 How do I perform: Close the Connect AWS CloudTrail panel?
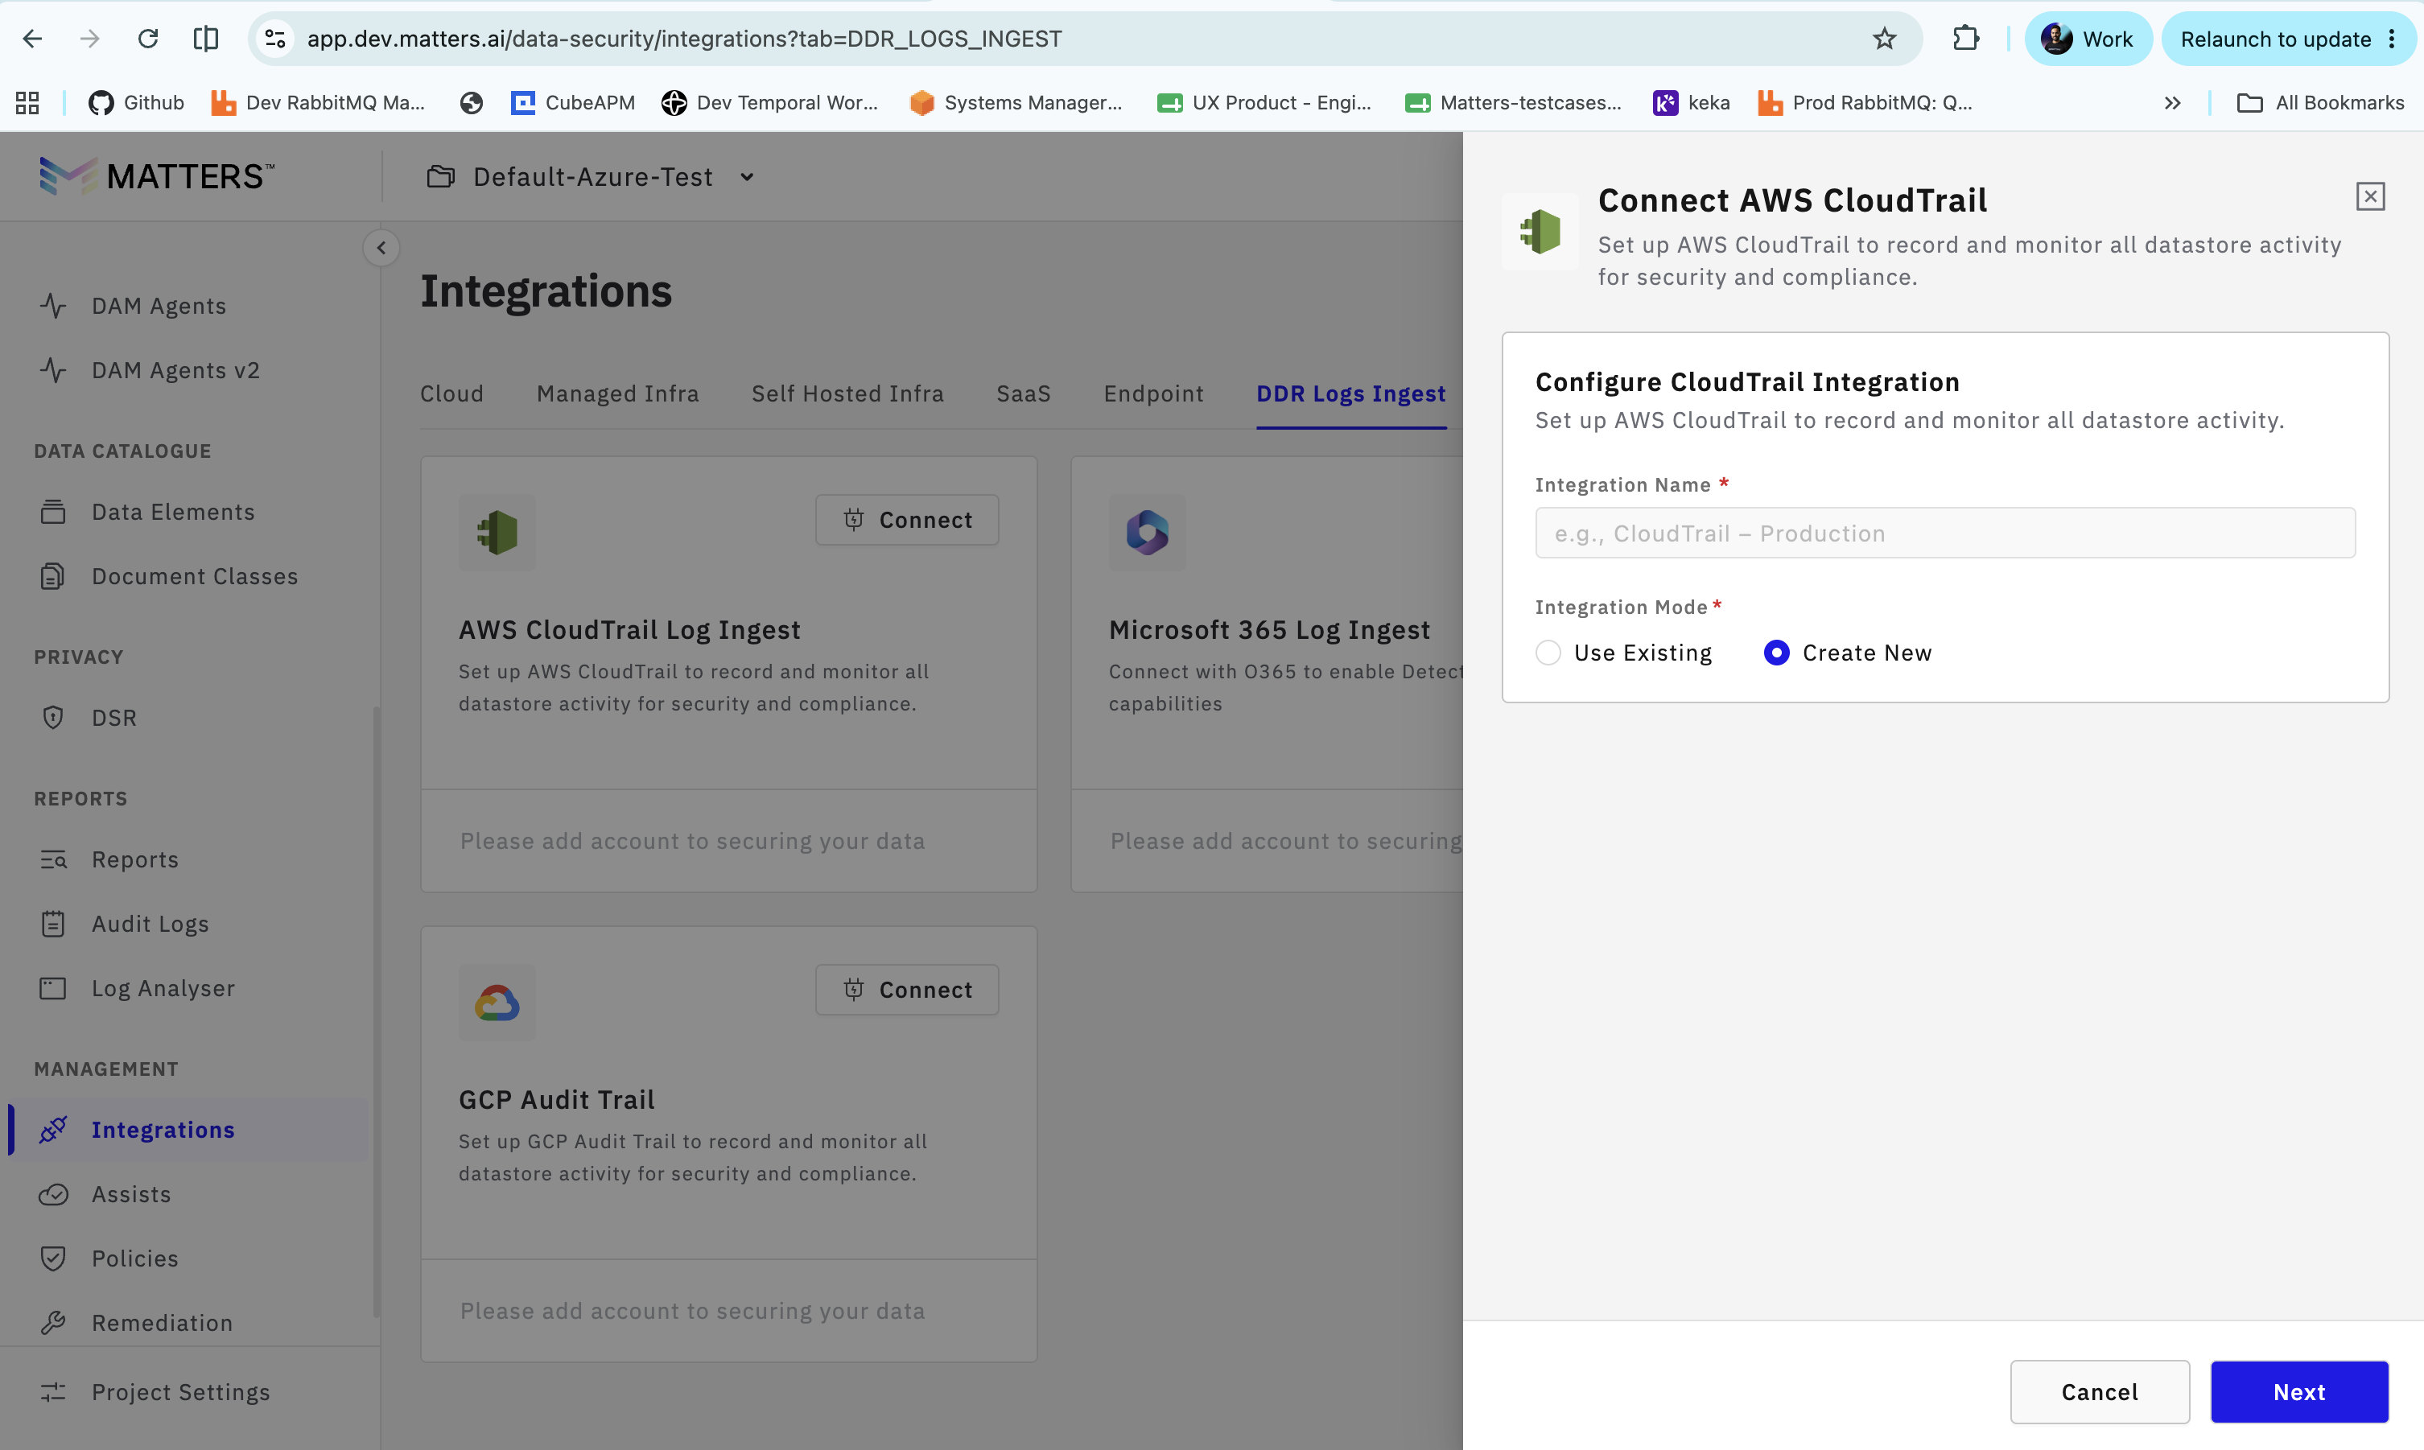(2369, 197)
